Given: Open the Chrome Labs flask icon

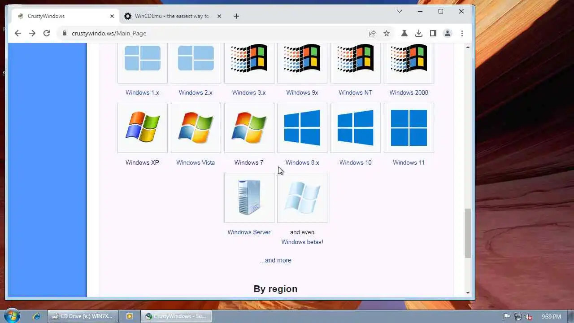Looking at the screenshot, I should [x=404, y=33].
